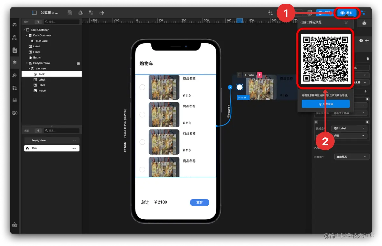Image resolution: width=382 pixels, height=246 pixels.
Task: Select the second product's radio button in cart
Action: click(142, 115)
